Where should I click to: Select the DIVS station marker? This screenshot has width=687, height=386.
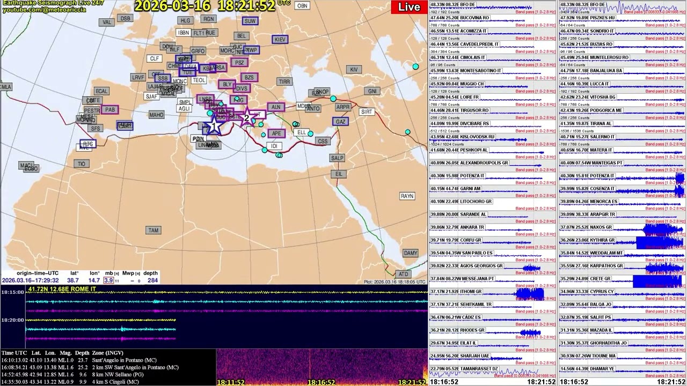coord(242,88)
